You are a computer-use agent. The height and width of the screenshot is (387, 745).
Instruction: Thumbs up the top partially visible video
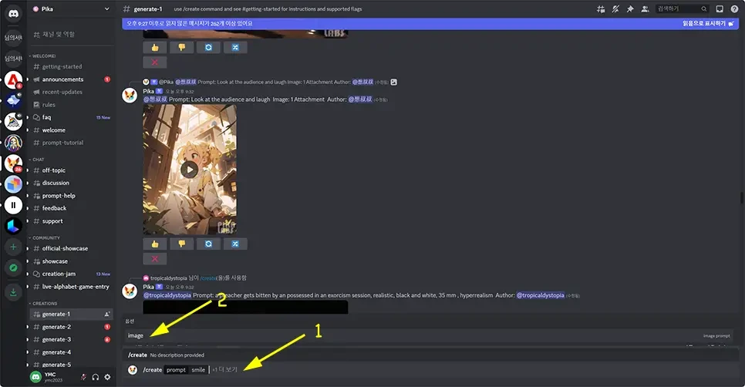[x=155, y=48]
